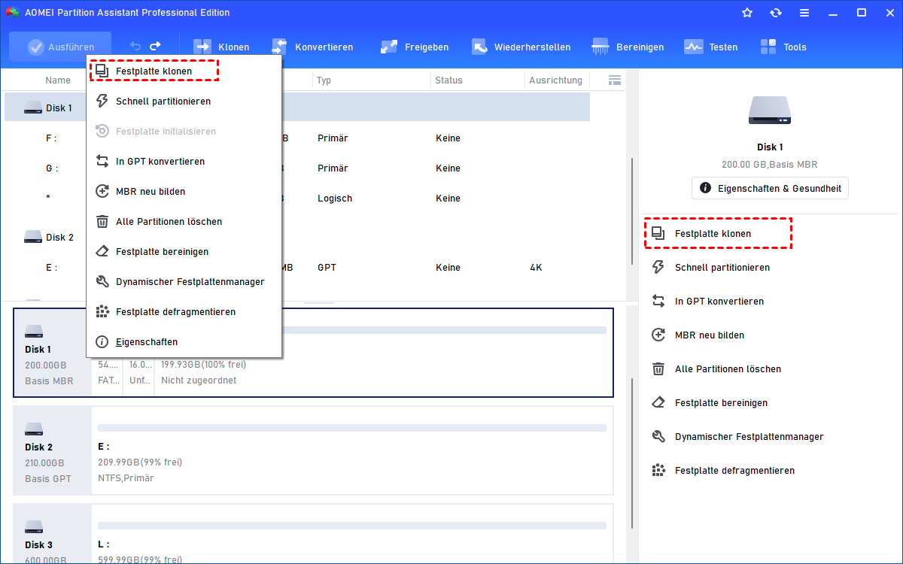This screenshot has height=564, width=903.
Task: Choose Festplatte bereinigen in context menu
Action: click(x=184, y=251)
